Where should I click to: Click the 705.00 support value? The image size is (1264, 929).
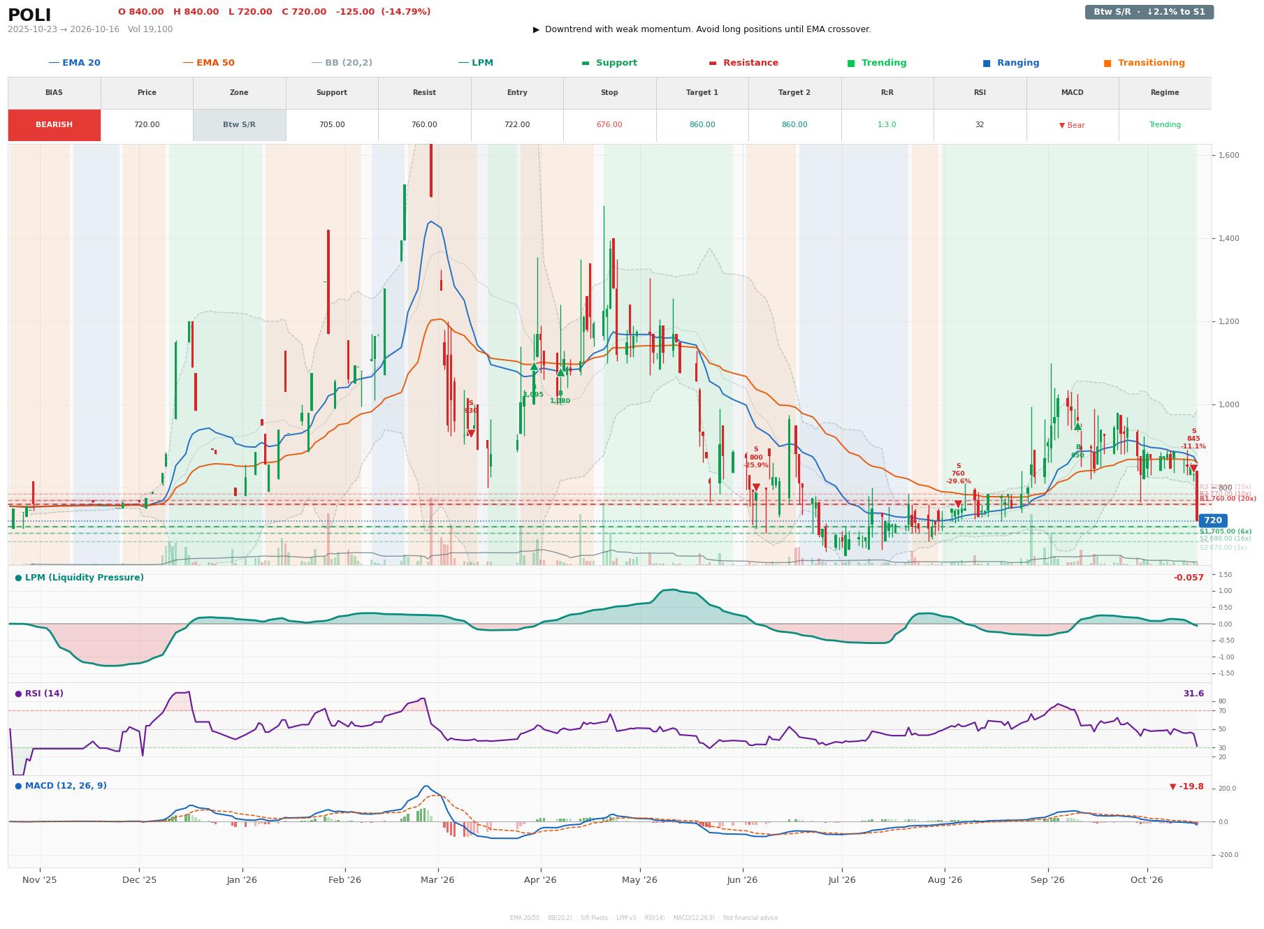[x=332, y=125]
